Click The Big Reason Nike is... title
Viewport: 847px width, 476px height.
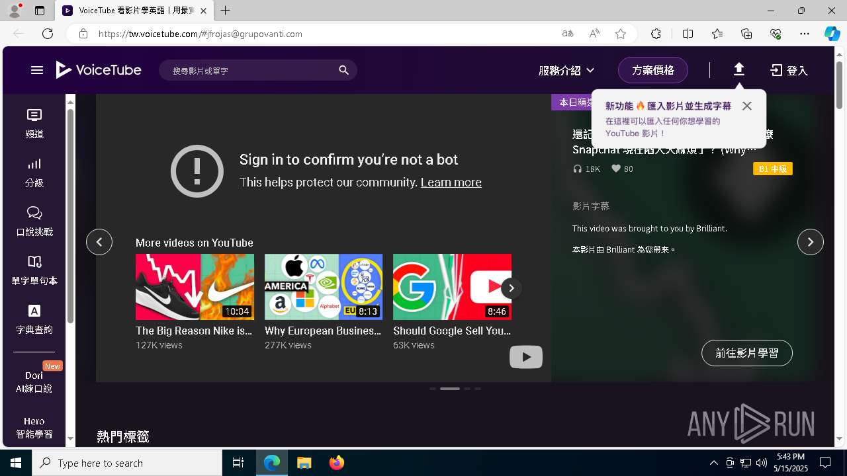click(x=194, y=331)
